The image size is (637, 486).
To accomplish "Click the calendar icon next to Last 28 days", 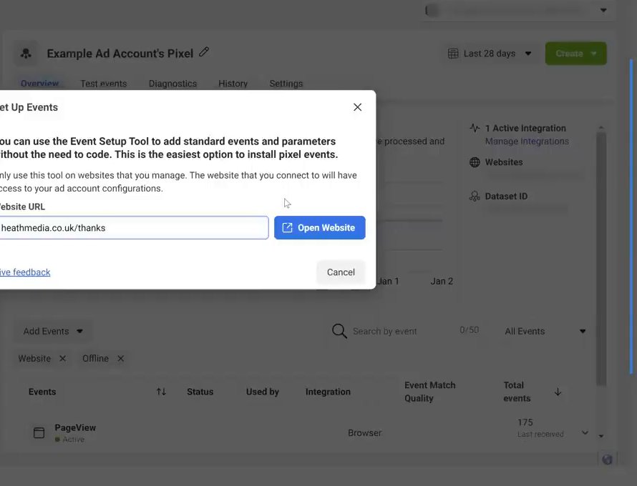I will [453, 54].
